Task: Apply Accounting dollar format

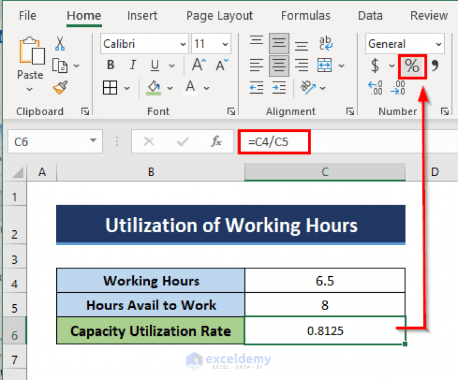Action: 375,65
